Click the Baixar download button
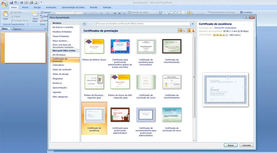This screenshot has width=277, height=153. [x=231, y=145]
